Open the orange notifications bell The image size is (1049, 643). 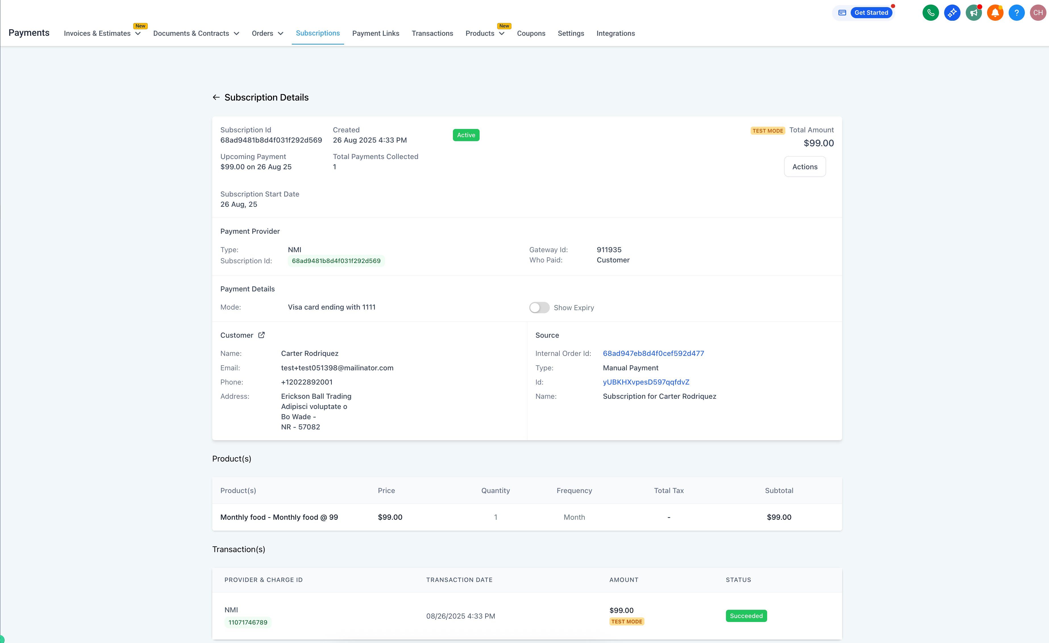point(995,13)
